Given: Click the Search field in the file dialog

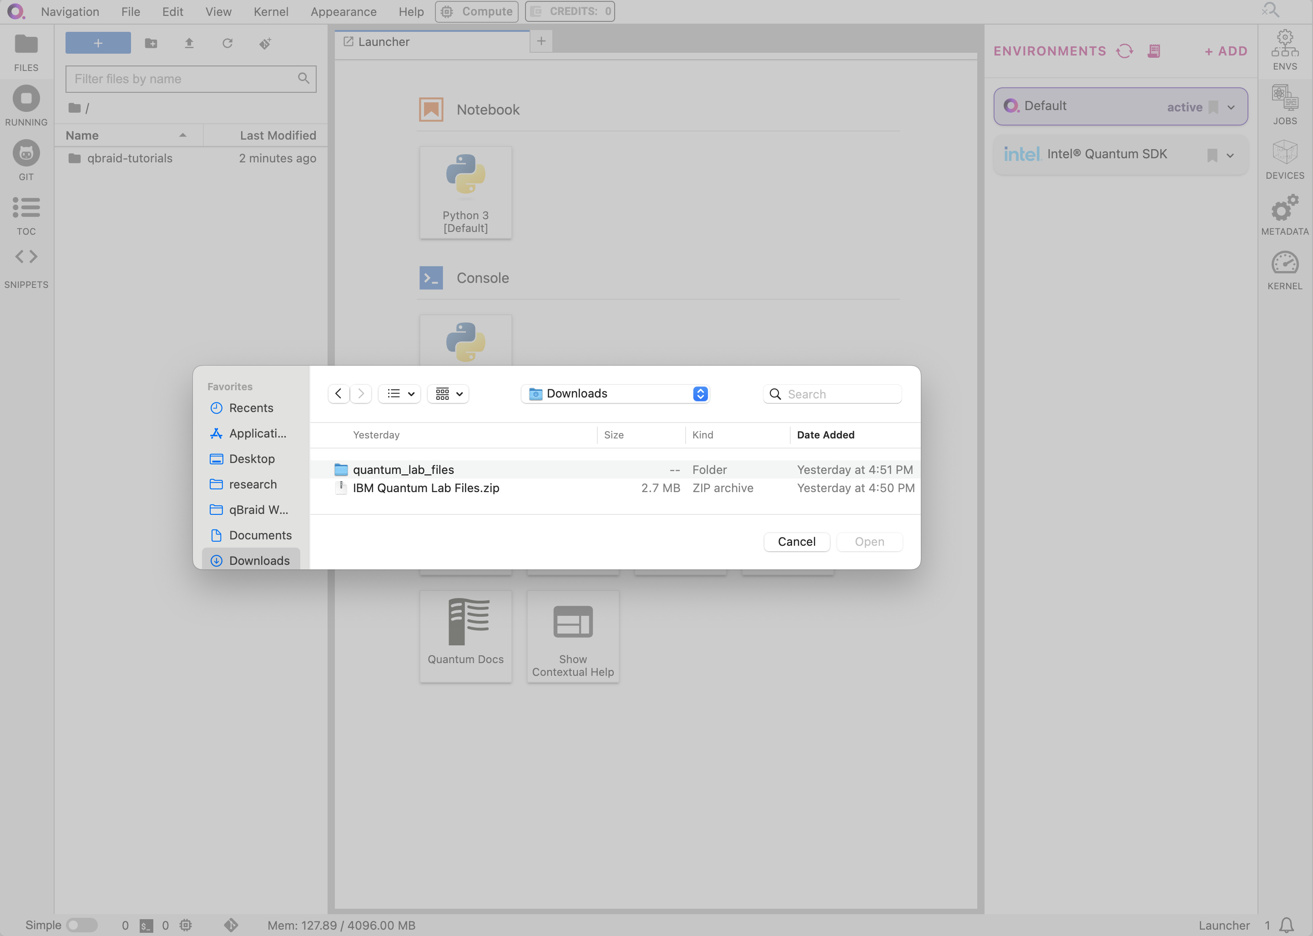Looking at the screenshot, I should tap(832, 394).
